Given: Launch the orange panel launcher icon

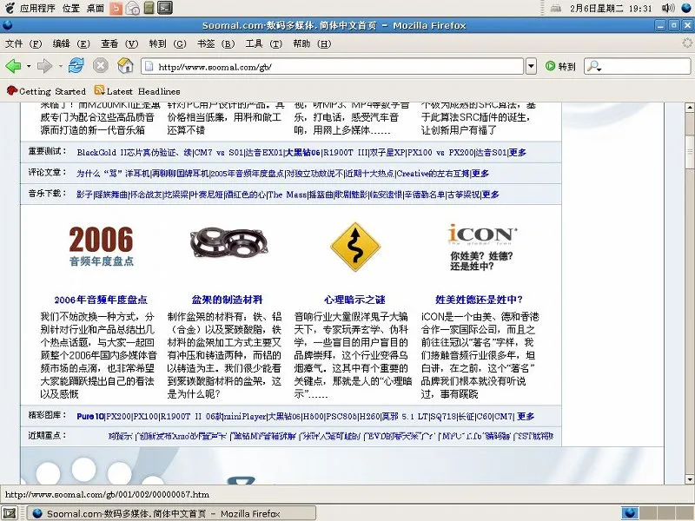Looking at the screenshot, I should (x=116, y=8).
